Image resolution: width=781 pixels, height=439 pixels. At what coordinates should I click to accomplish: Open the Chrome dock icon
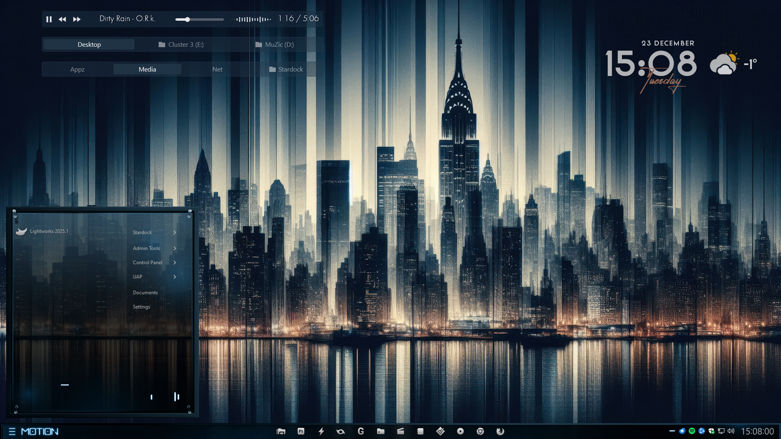click(x=480, y=431)
